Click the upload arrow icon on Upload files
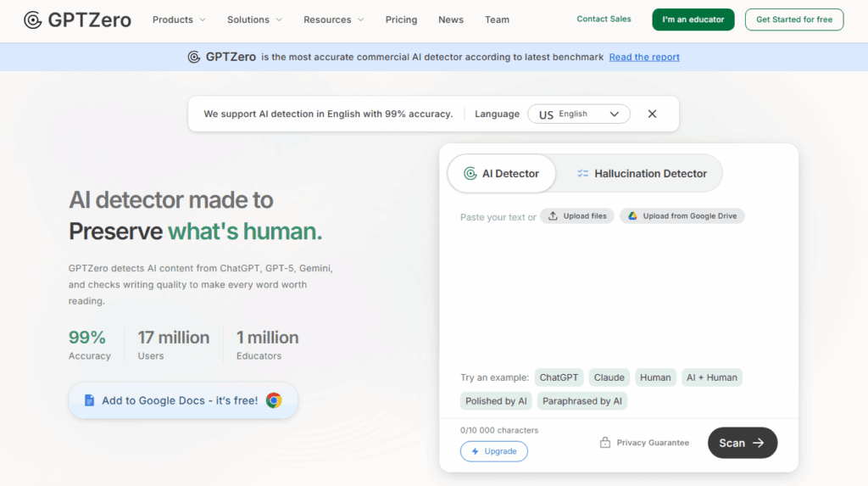868x486 pixels. point(553,216)
